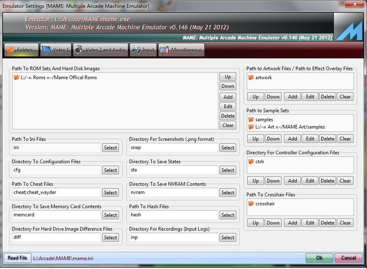Select folder for Cheat Files
Viewport: 367px width, 269px height.
(x=111, y=193)
